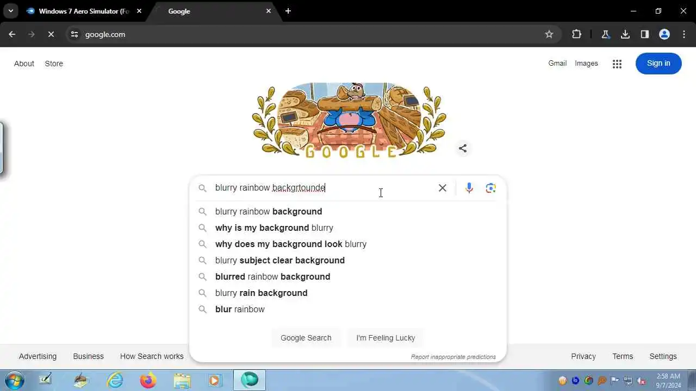Open the Google apps grid
Viewport: 696px width, 391px height.
tap(617, 64)
